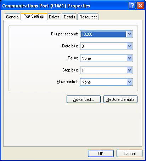Expand the Bits per second dropdown arrow
The height and width of the screenshot is (161, 146).
pyautogui.click(x=129, y=34)
